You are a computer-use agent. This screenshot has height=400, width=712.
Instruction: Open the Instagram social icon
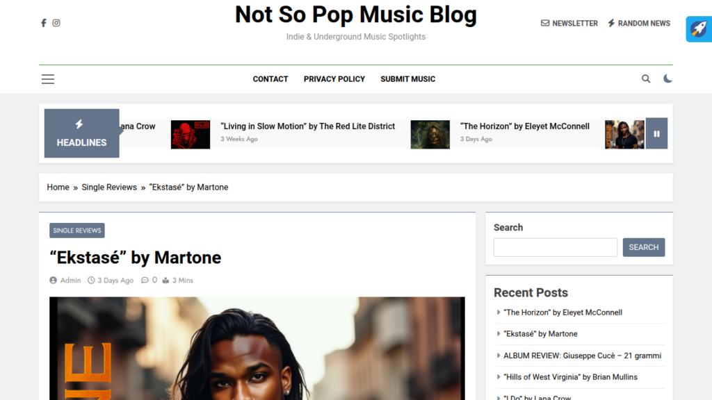coord(56,23)
